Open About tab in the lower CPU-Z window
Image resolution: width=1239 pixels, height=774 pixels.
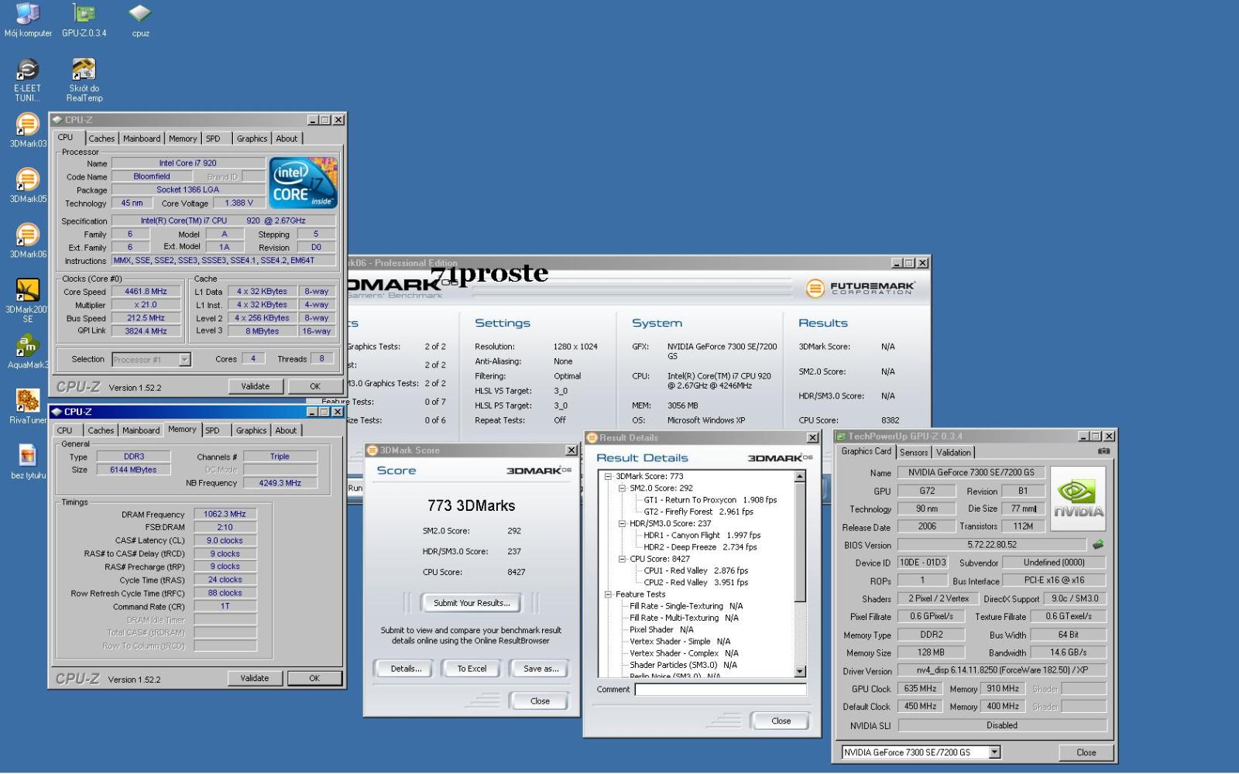click(x=286, y=430)
